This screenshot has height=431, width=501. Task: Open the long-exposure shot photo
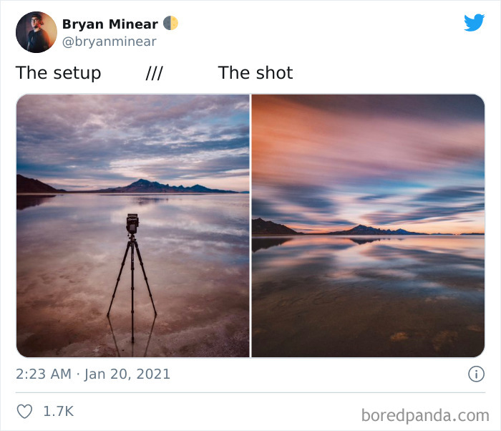click(368, 226)
